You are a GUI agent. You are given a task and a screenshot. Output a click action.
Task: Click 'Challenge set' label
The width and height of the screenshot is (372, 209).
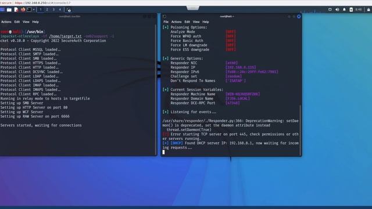(184, 76)
